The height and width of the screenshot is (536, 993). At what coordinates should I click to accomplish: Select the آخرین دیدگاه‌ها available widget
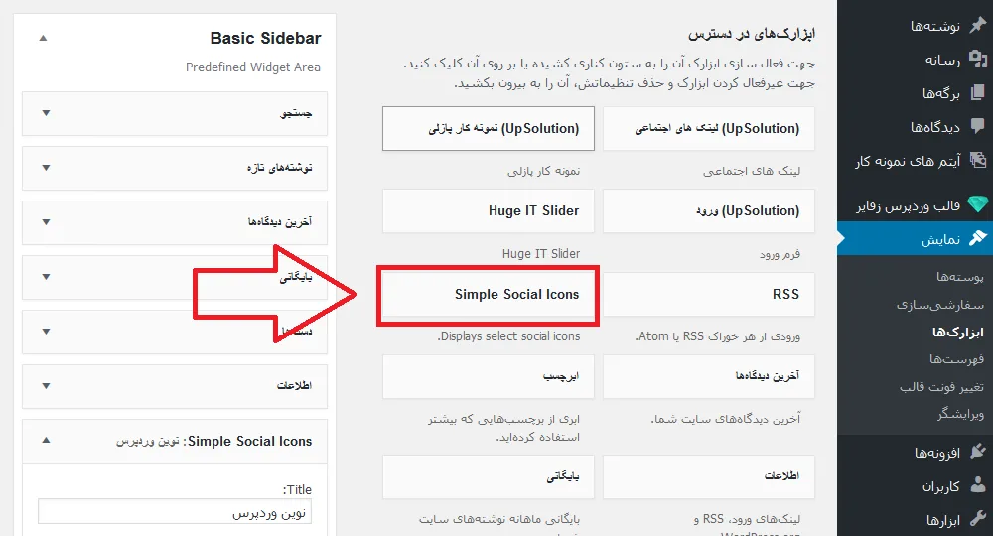click(709, 376)
